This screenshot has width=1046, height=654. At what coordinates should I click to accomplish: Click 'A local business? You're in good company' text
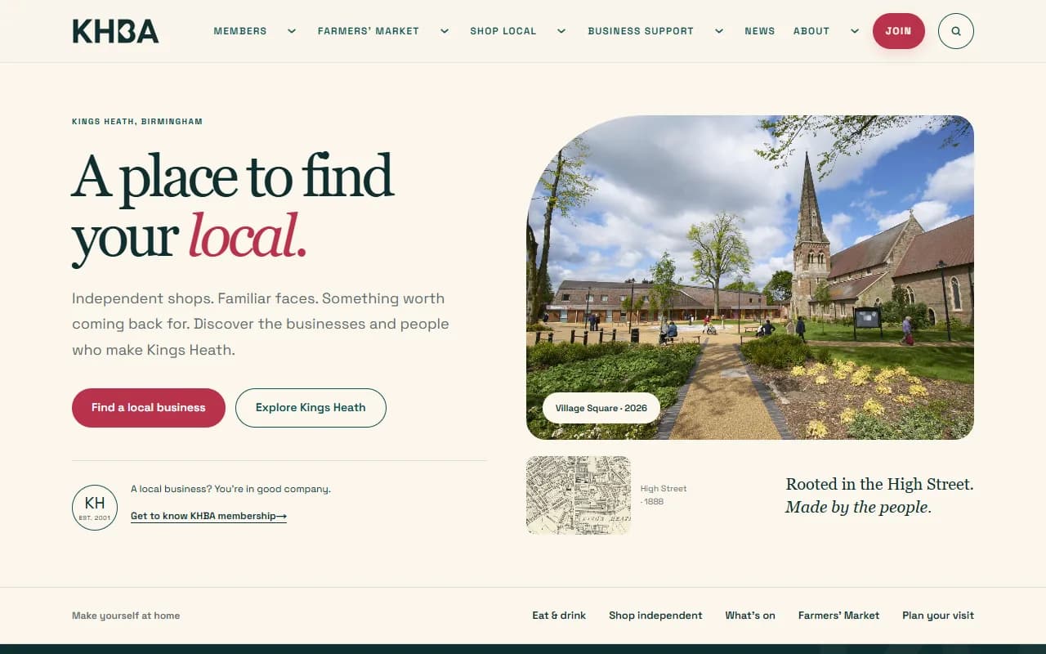tap(230, 489)
